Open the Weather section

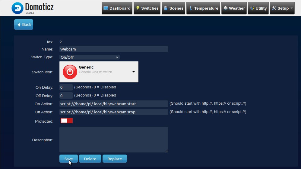coord(234,8)
